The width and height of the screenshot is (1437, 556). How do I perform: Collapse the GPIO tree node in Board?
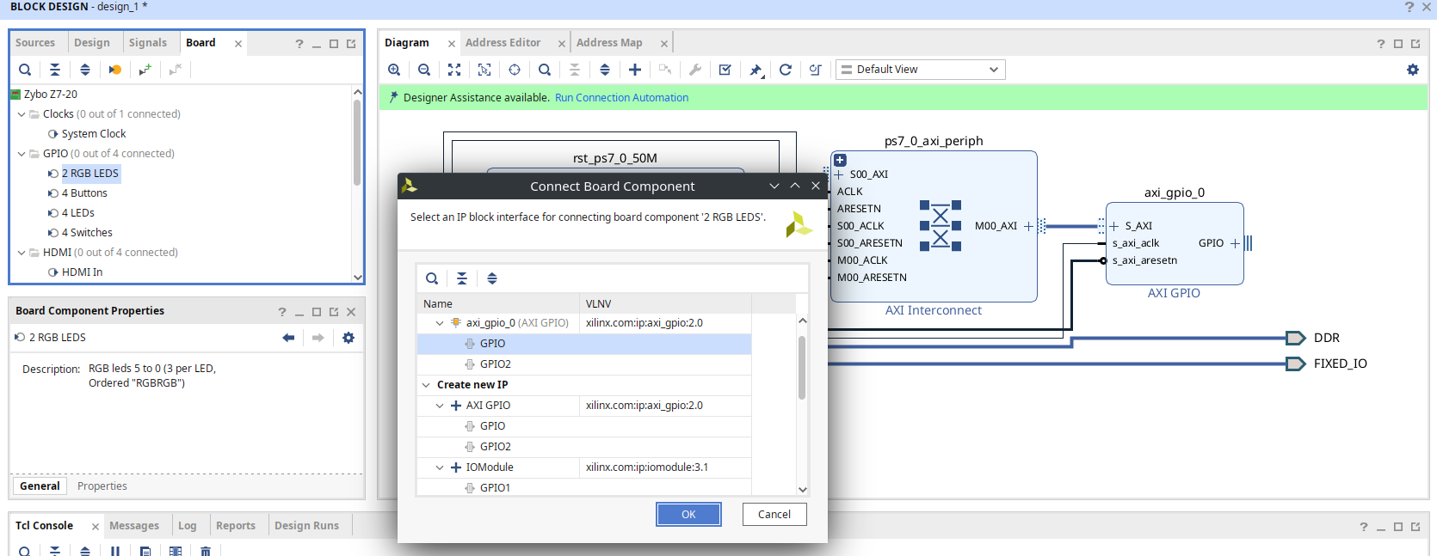22,154
